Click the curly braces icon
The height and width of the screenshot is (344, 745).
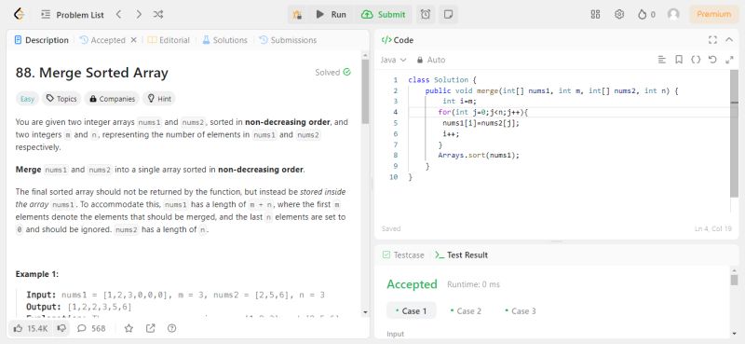(696, 60)
